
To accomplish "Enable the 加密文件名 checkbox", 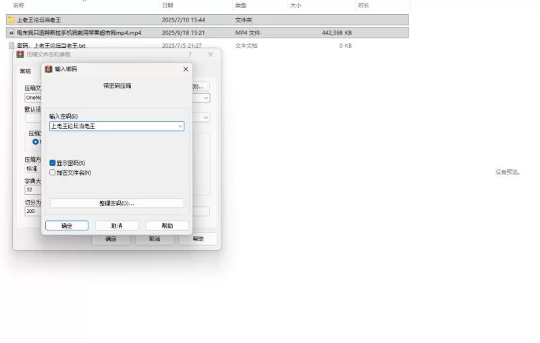I will [x=53, y=173].
